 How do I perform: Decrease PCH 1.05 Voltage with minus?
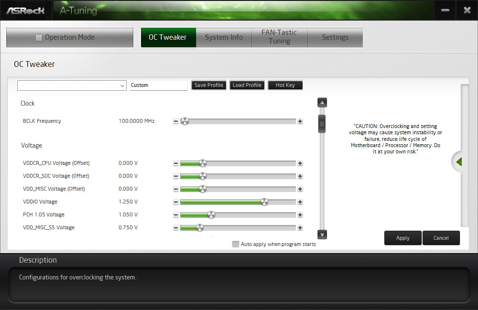(x=175, y=215)
